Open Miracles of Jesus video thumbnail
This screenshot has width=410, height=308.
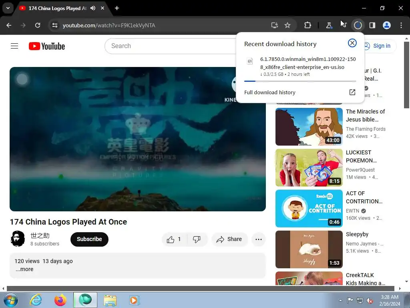[309, 127]
